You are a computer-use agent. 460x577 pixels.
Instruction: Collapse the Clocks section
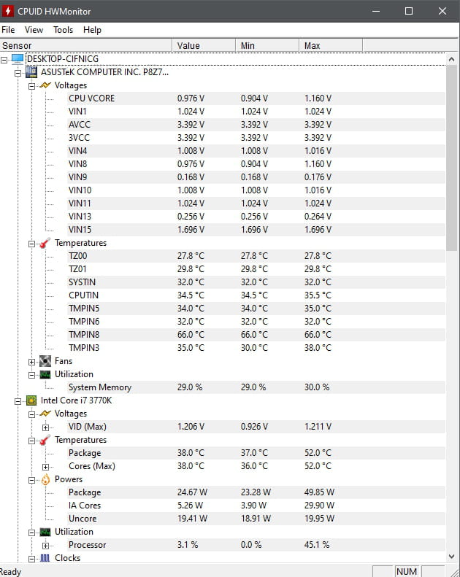[x=31, y=559]
